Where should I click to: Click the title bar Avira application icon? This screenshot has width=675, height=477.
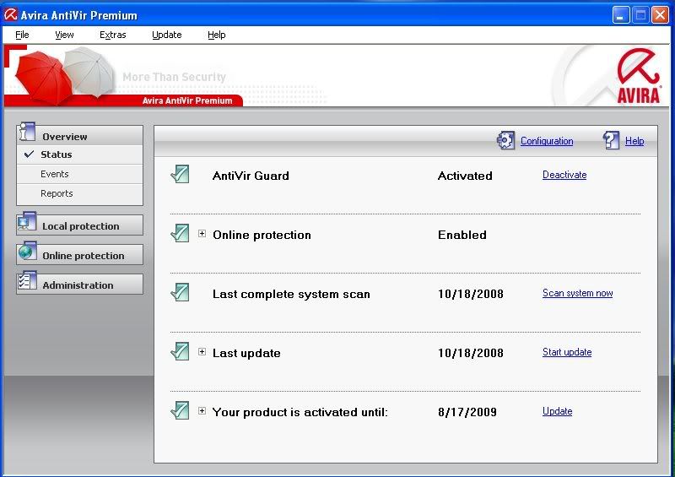click(10, 15)
